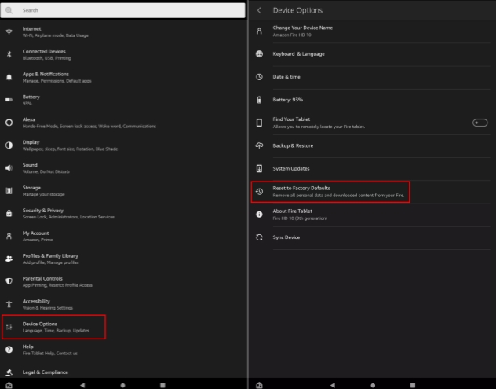Tap the lock icon for Security & Privacy
Image resolution: width=496 pixels, height=389 pixels.
(x=9, y=213)
